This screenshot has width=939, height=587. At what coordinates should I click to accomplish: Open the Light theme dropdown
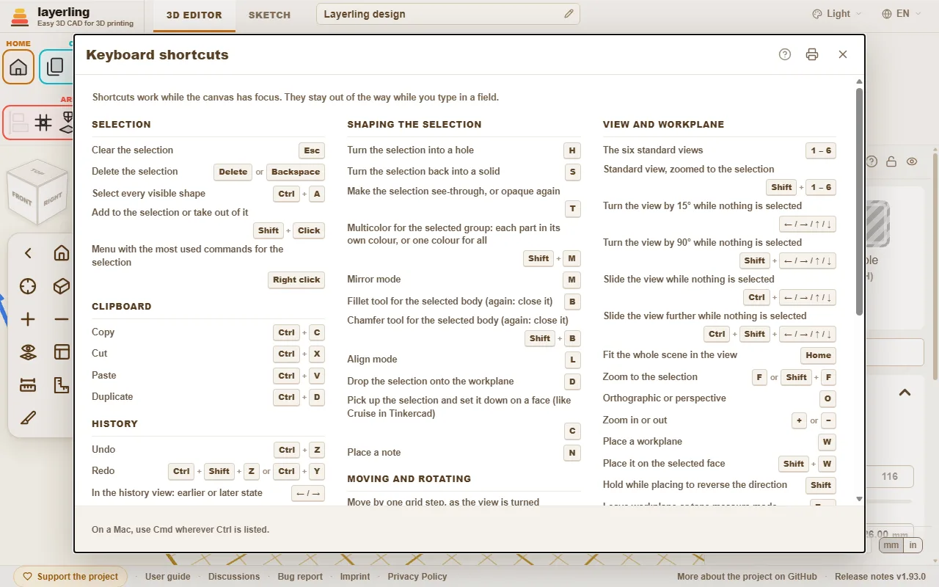tap(837, 14)
